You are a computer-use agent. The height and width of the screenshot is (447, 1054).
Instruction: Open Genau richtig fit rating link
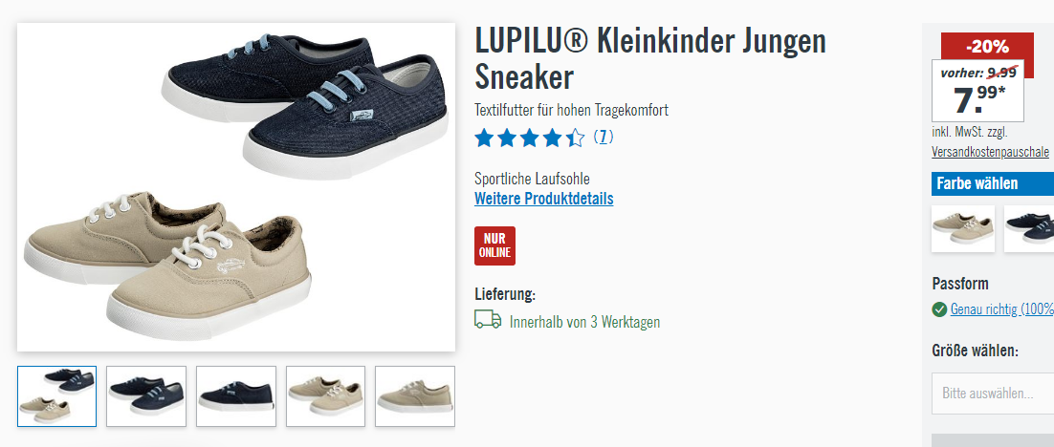pos(1001,309)
